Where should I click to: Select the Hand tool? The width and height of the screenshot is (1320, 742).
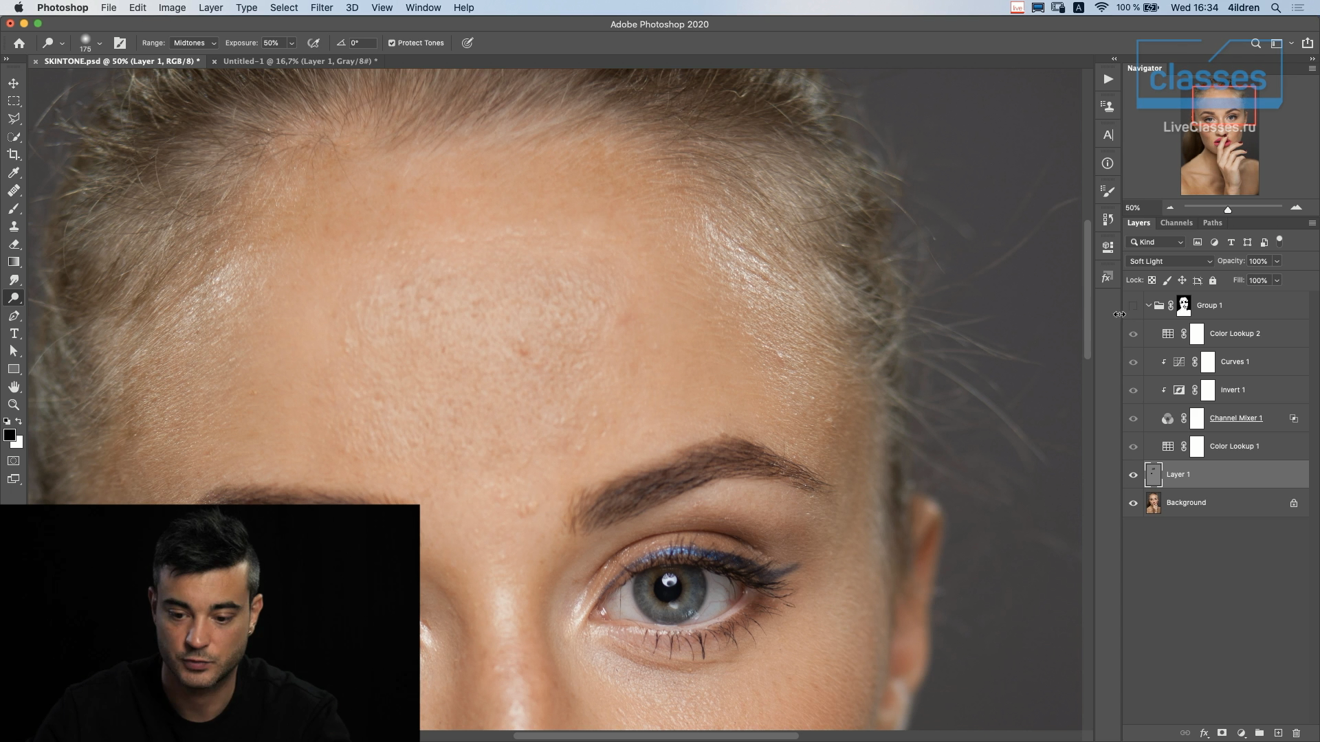(13, 387)
